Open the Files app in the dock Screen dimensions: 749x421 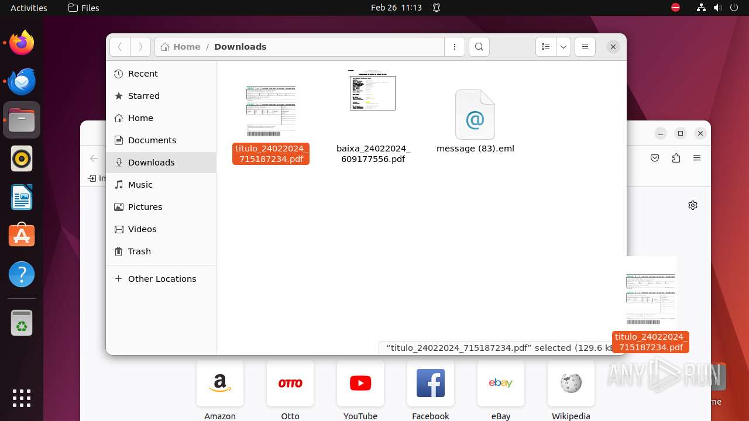click(22, 120)
